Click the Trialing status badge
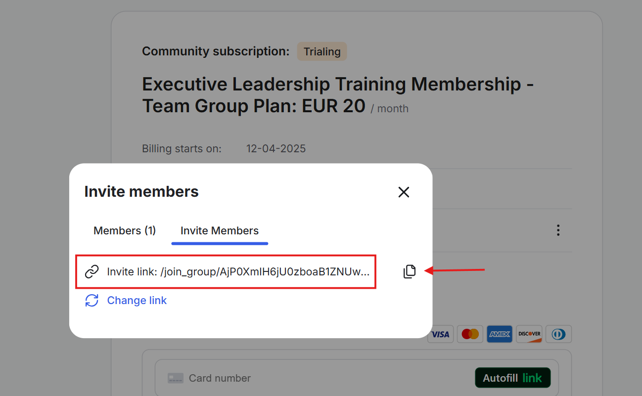This screenshot has height=396, width=642. tap(322, 51)
